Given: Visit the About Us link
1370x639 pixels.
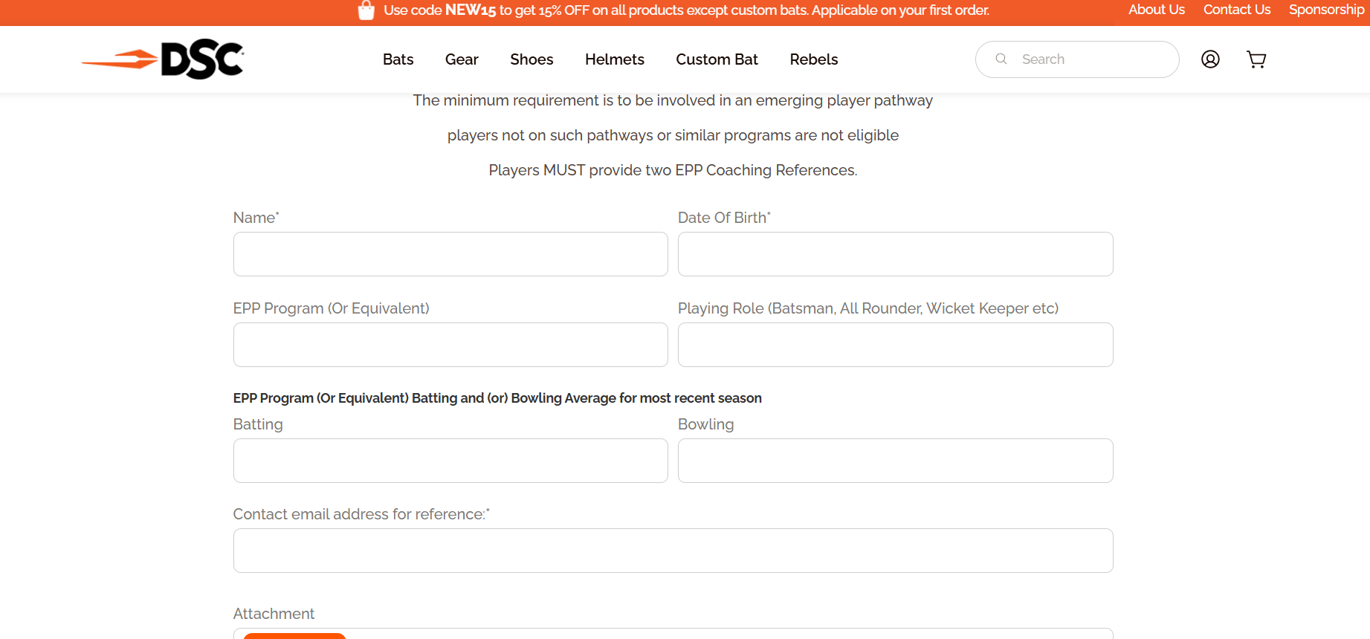Looking at the screenshot, I should coord(1157,10).
